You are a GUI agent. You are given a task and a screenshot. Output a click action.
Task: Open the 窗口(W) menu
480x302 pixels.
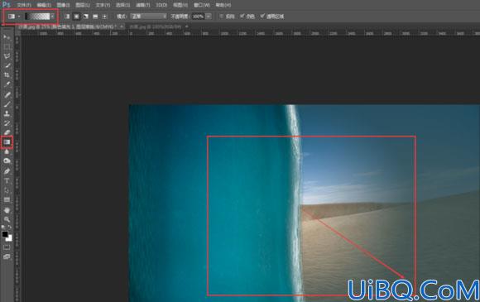point(202,5)
